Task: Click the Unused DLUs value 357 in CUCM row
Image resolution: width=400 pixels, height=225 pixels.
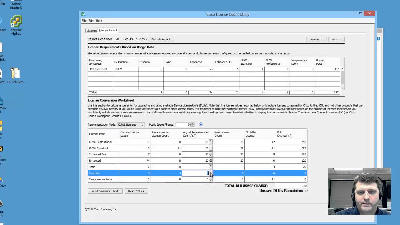Action: tap(327, 69)
